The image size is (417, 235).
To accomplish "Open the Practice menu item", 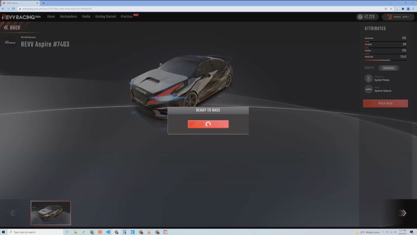I will pyautogui.click(x=126, y=17).
